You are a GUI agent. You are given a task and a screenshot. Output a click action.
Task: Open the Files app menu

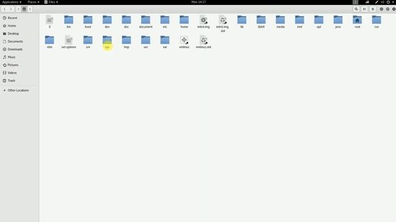51,2
